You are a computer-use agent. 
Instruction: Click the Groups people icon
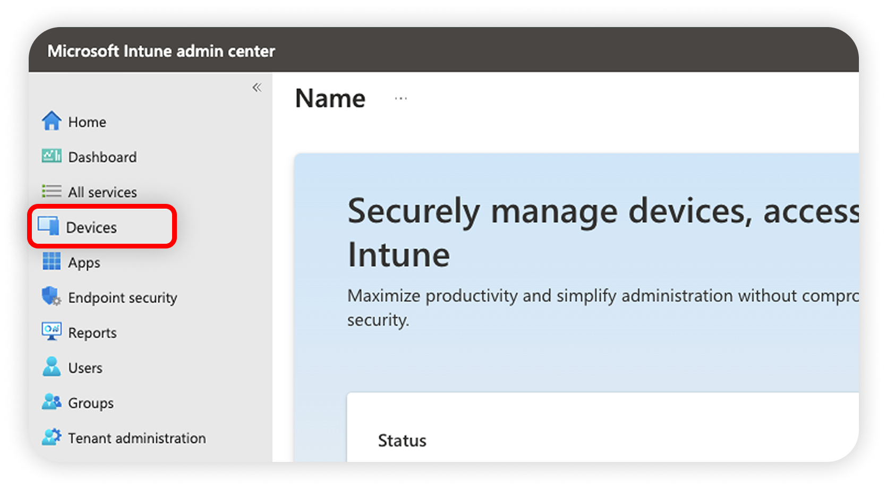click(52, 402)
